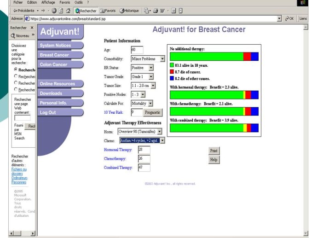Select the fourth search category radio button
317x238 pixels.
tap(16, 89)
